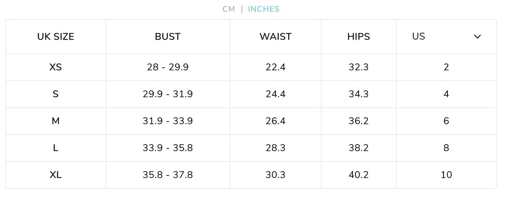
Task: Click the UK SIZE column header
Action: click(x=56, y=37)
